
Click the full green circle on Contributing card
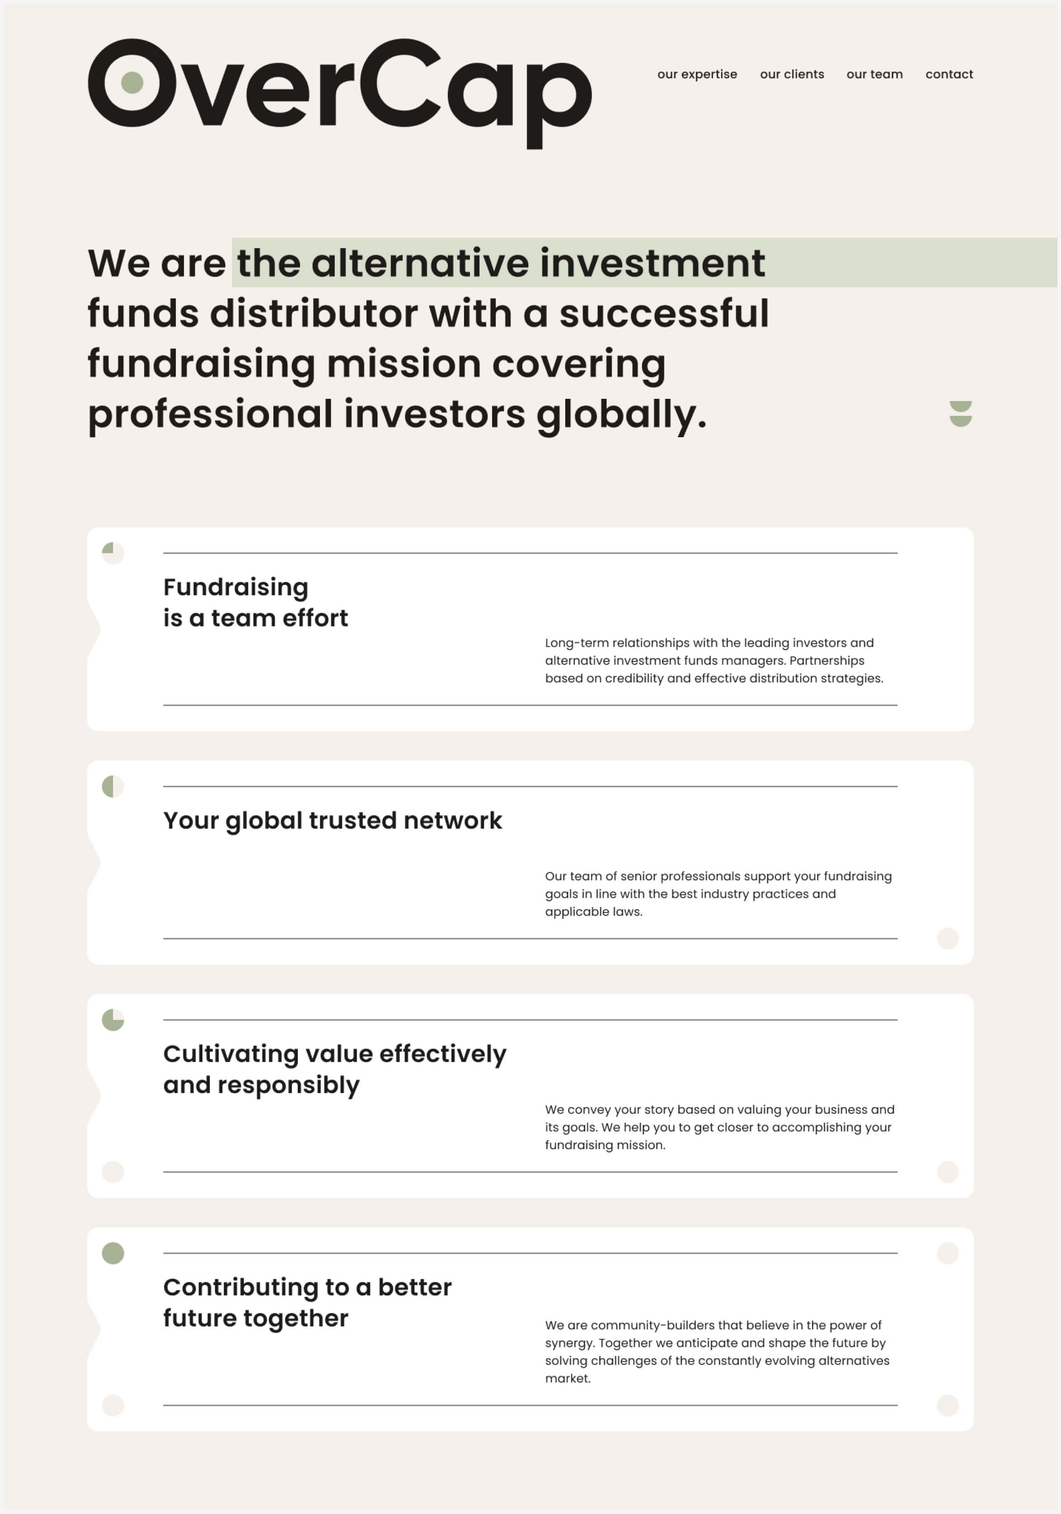[x=113, y=1253]
